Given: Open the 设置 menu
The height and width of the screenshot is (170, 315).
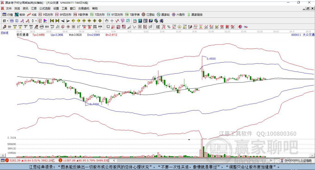Looking at the screenshot, I should point(56,8).
